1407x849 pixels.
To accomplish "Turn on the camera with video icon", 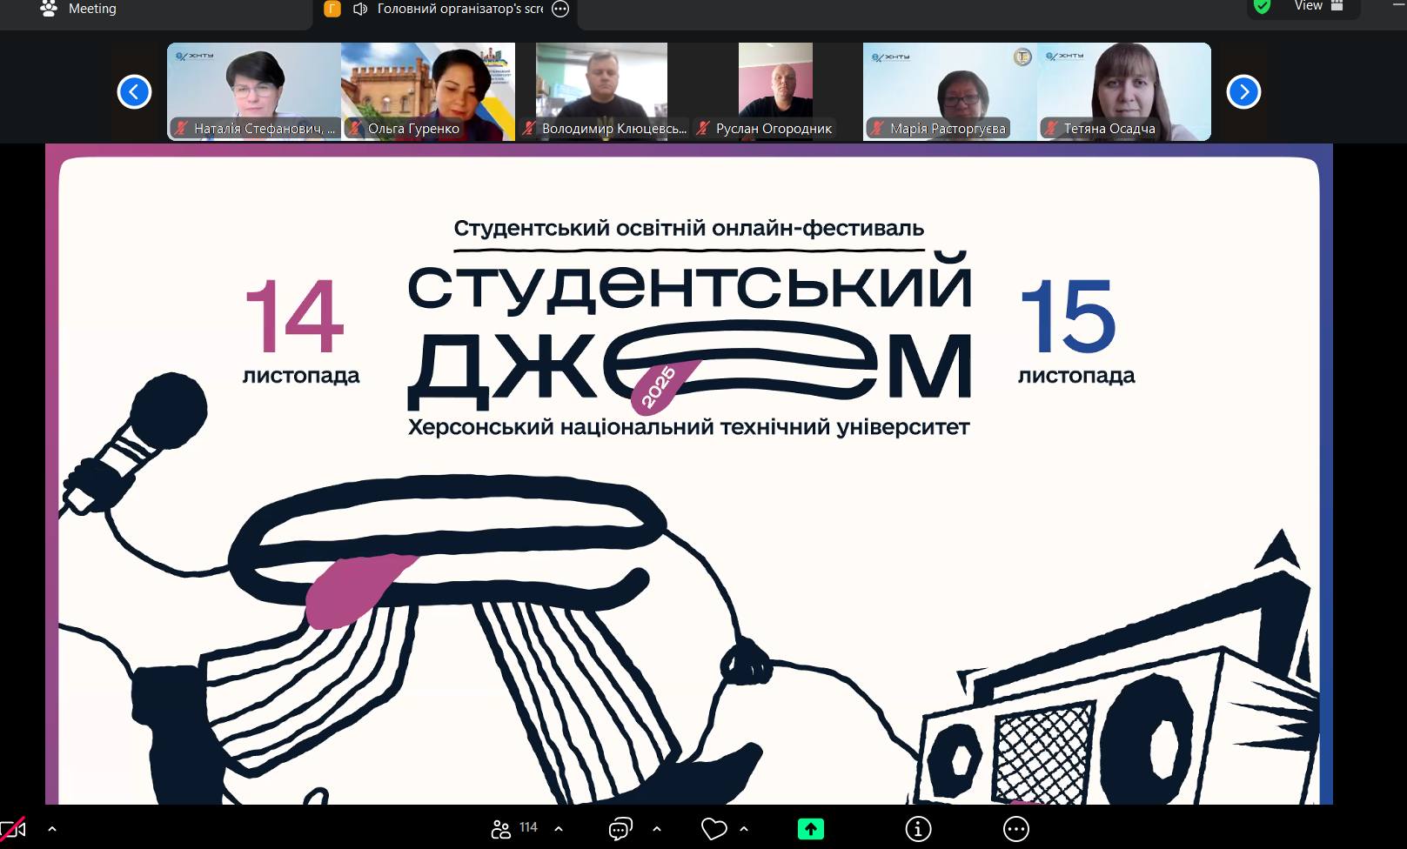I will tap(12, 829).
